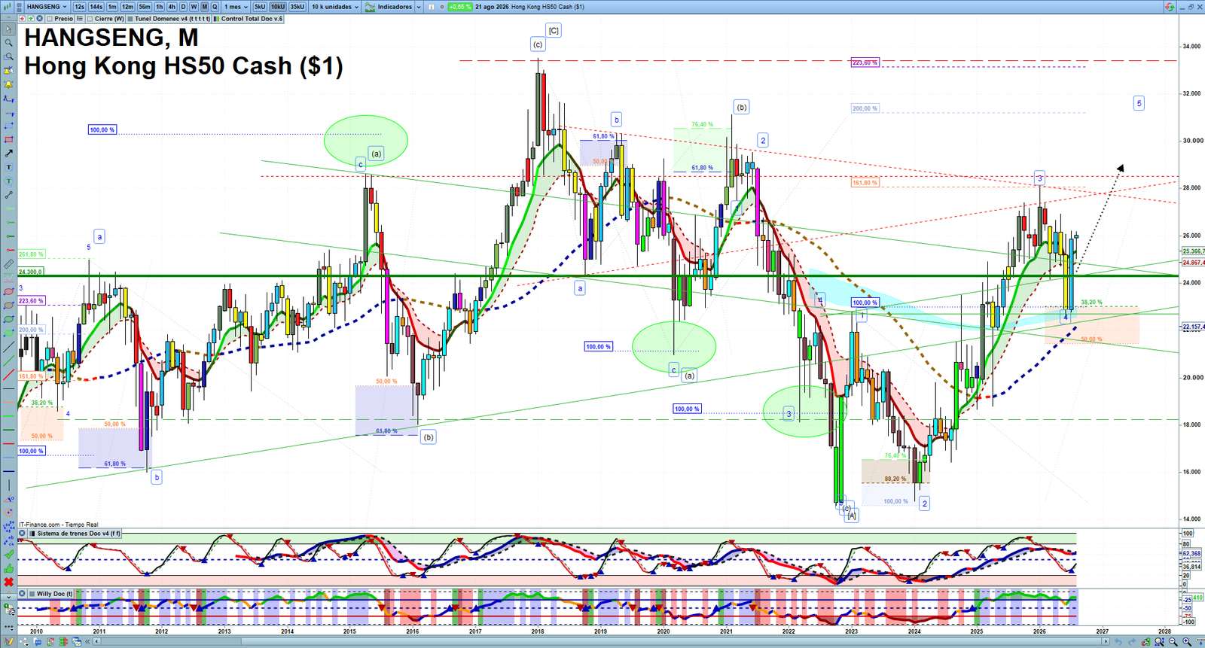This screenshot has width=1205, height=648.
Task: Select the Elliott wave numbers tool
Action: pyautogui.click(x=8, y=527)
